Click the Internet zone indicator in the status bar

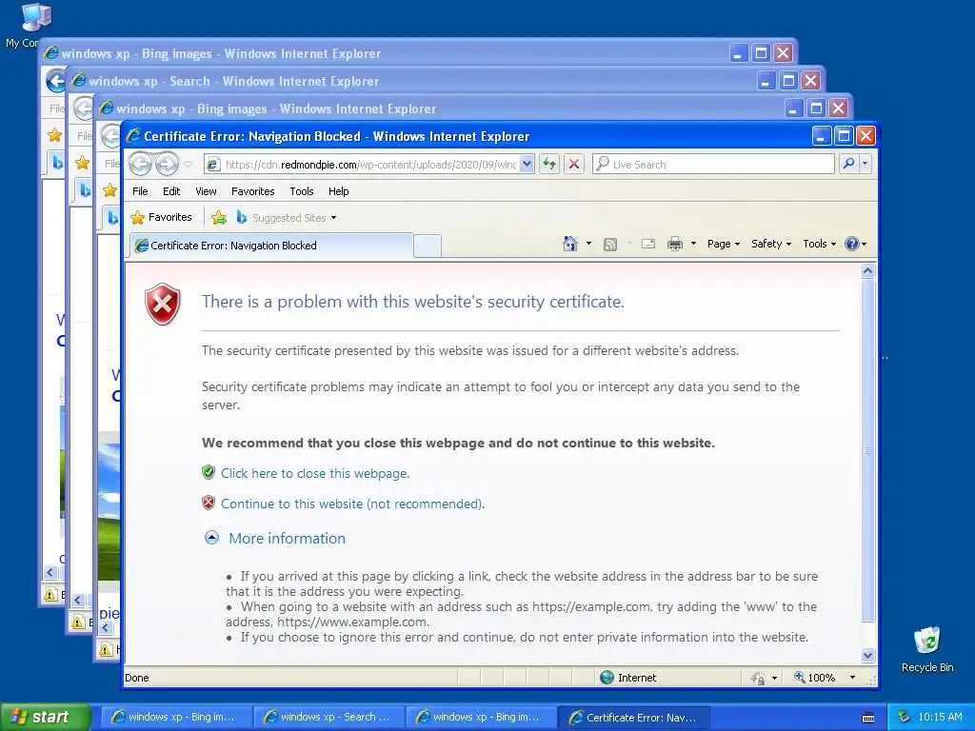click(628, 678)
